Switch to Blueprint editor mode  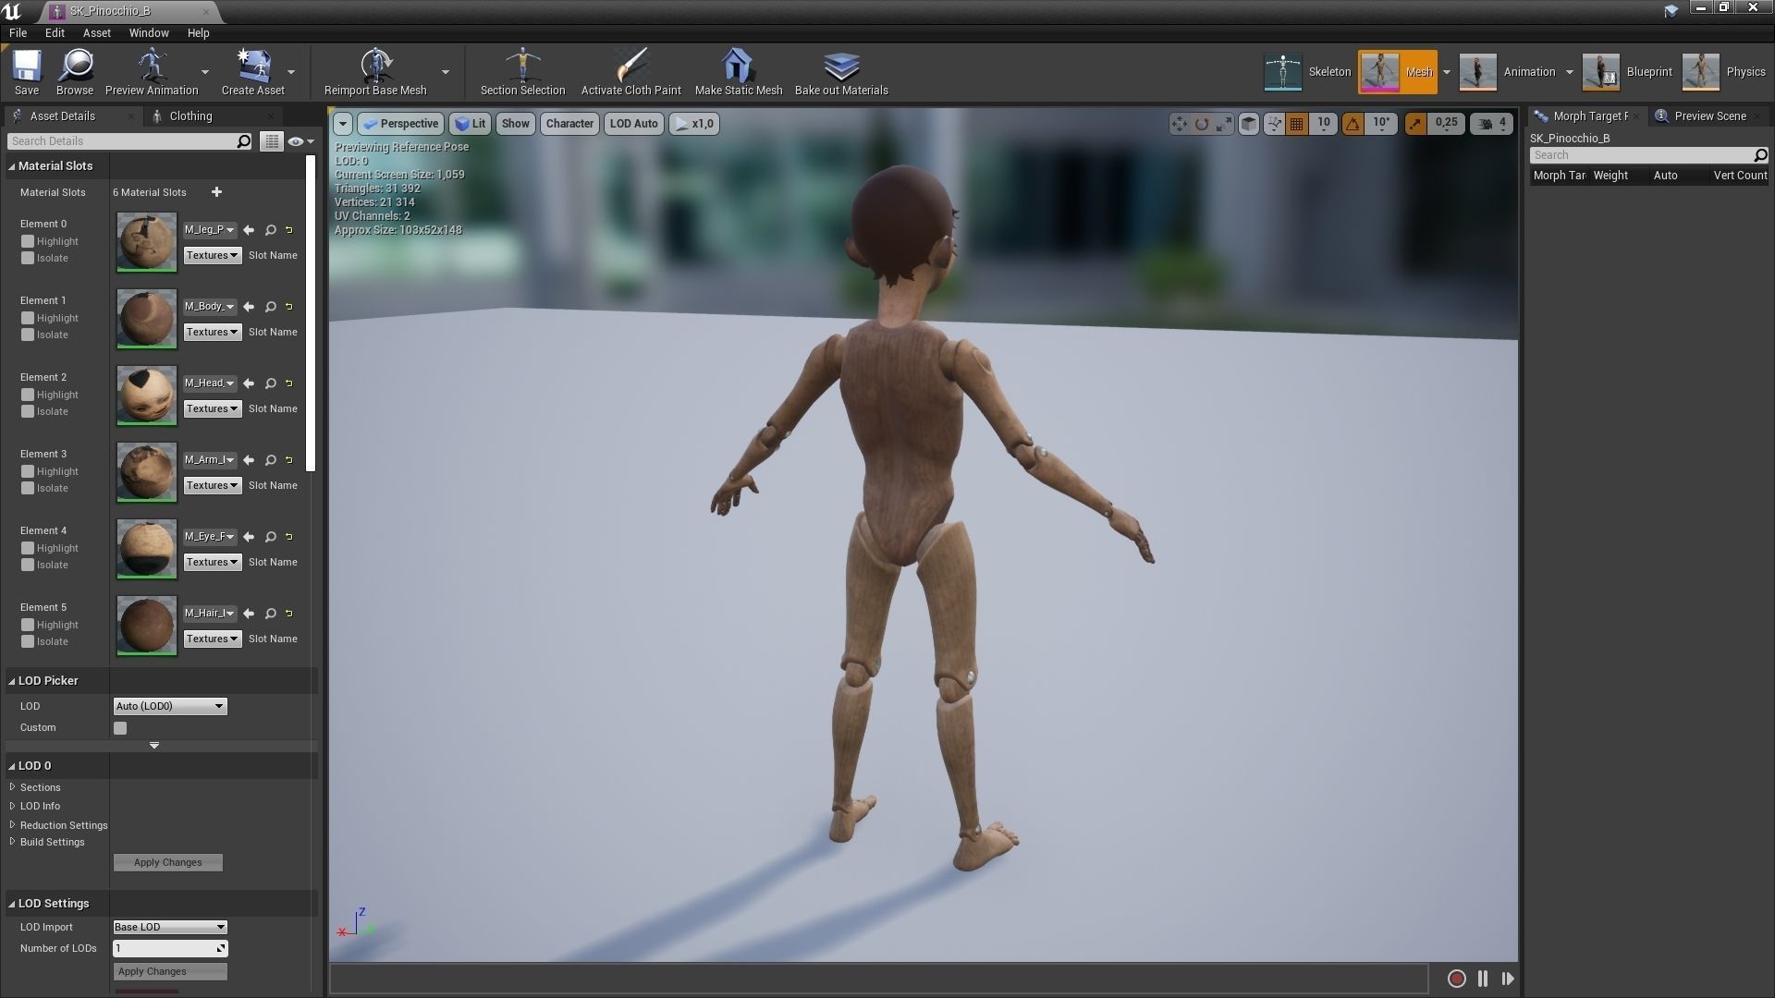coord(1628,72)
